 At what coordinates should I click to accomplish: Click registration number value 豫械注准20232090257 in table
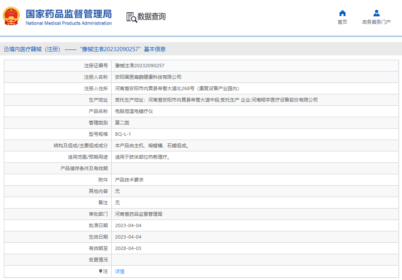[140, 66]
